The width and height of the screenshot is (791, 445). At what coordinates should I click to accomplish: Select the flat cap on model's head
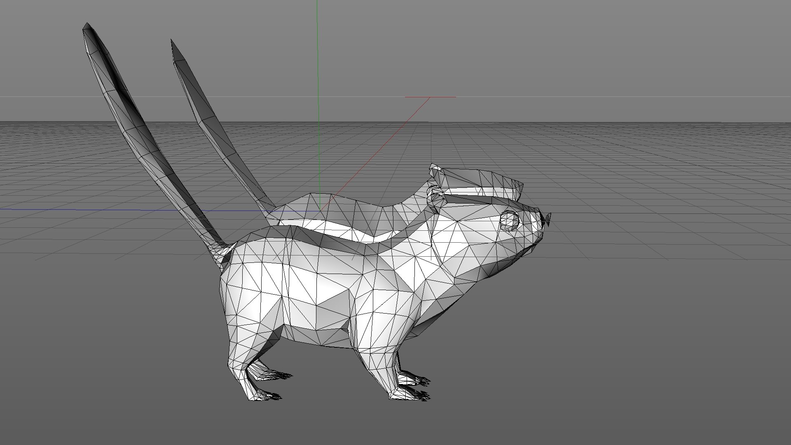[x=478, y=181]
